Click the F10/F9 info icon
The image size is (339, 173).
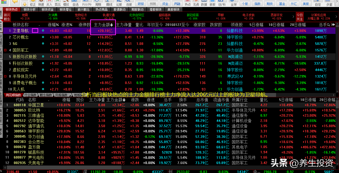(x=86, y=3)
